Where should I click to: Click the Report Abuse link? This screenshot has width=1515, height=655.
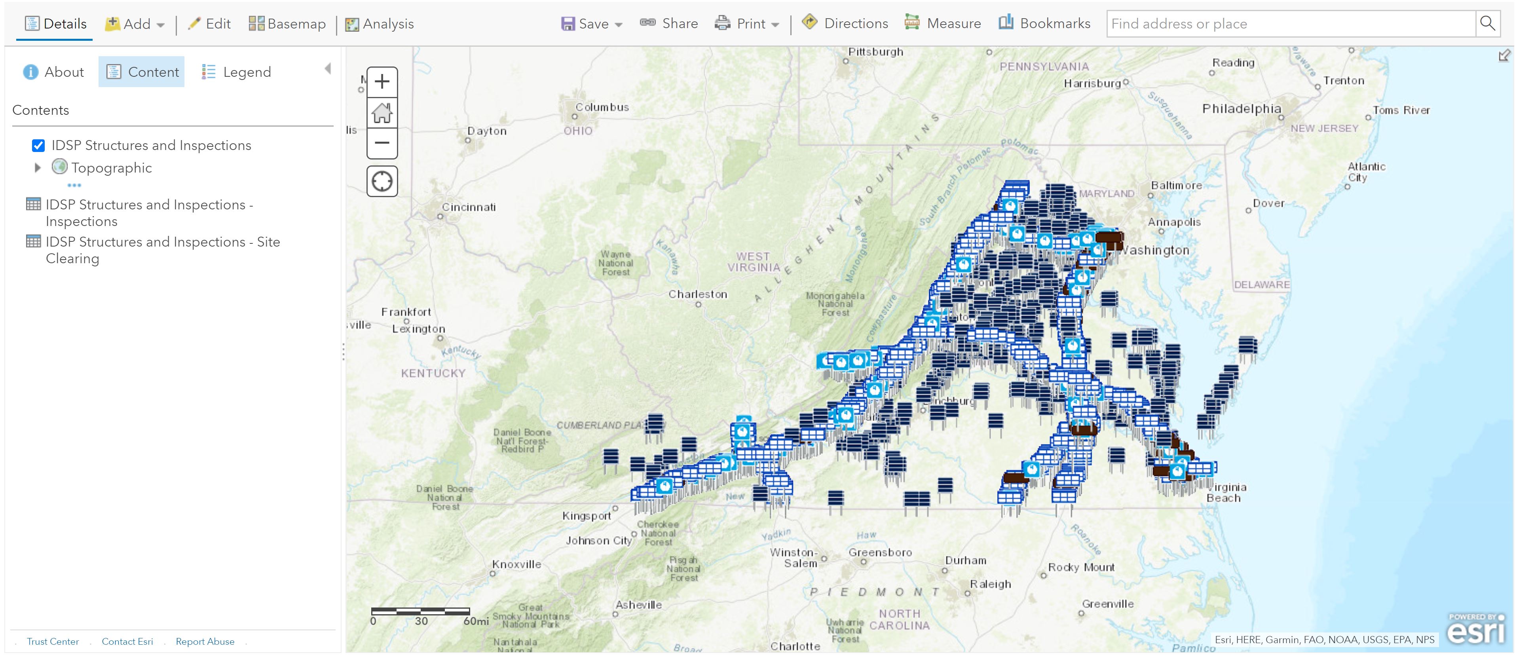(205, 642)
